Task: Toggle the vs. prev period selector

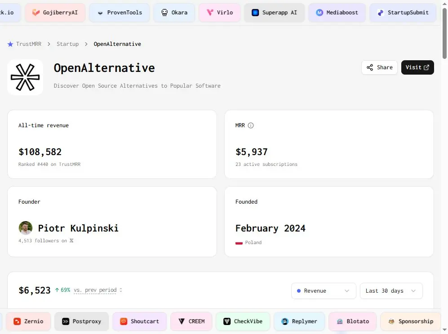Action: [98, 290]
